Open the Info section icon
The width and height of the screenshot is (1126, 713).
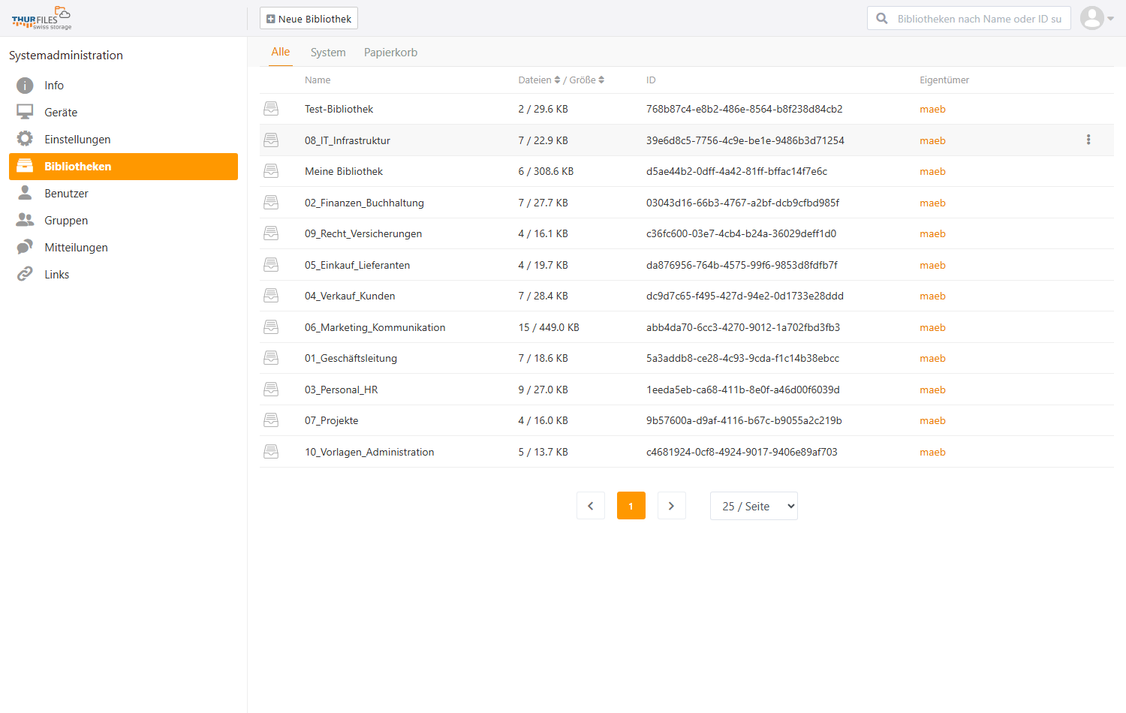[x=25, y=86]
